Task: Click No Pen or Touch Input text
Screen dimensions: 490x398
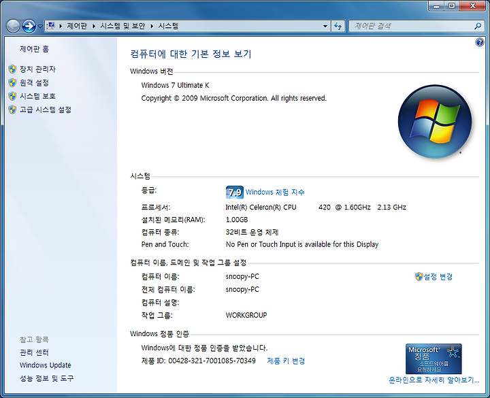Action: pyautogui.click(x=302, y=245)
